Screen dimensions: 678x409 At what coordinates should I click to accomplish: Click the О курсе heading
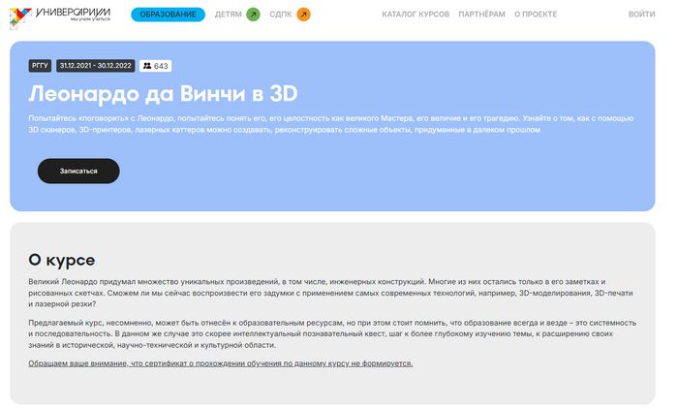(61, 259)
